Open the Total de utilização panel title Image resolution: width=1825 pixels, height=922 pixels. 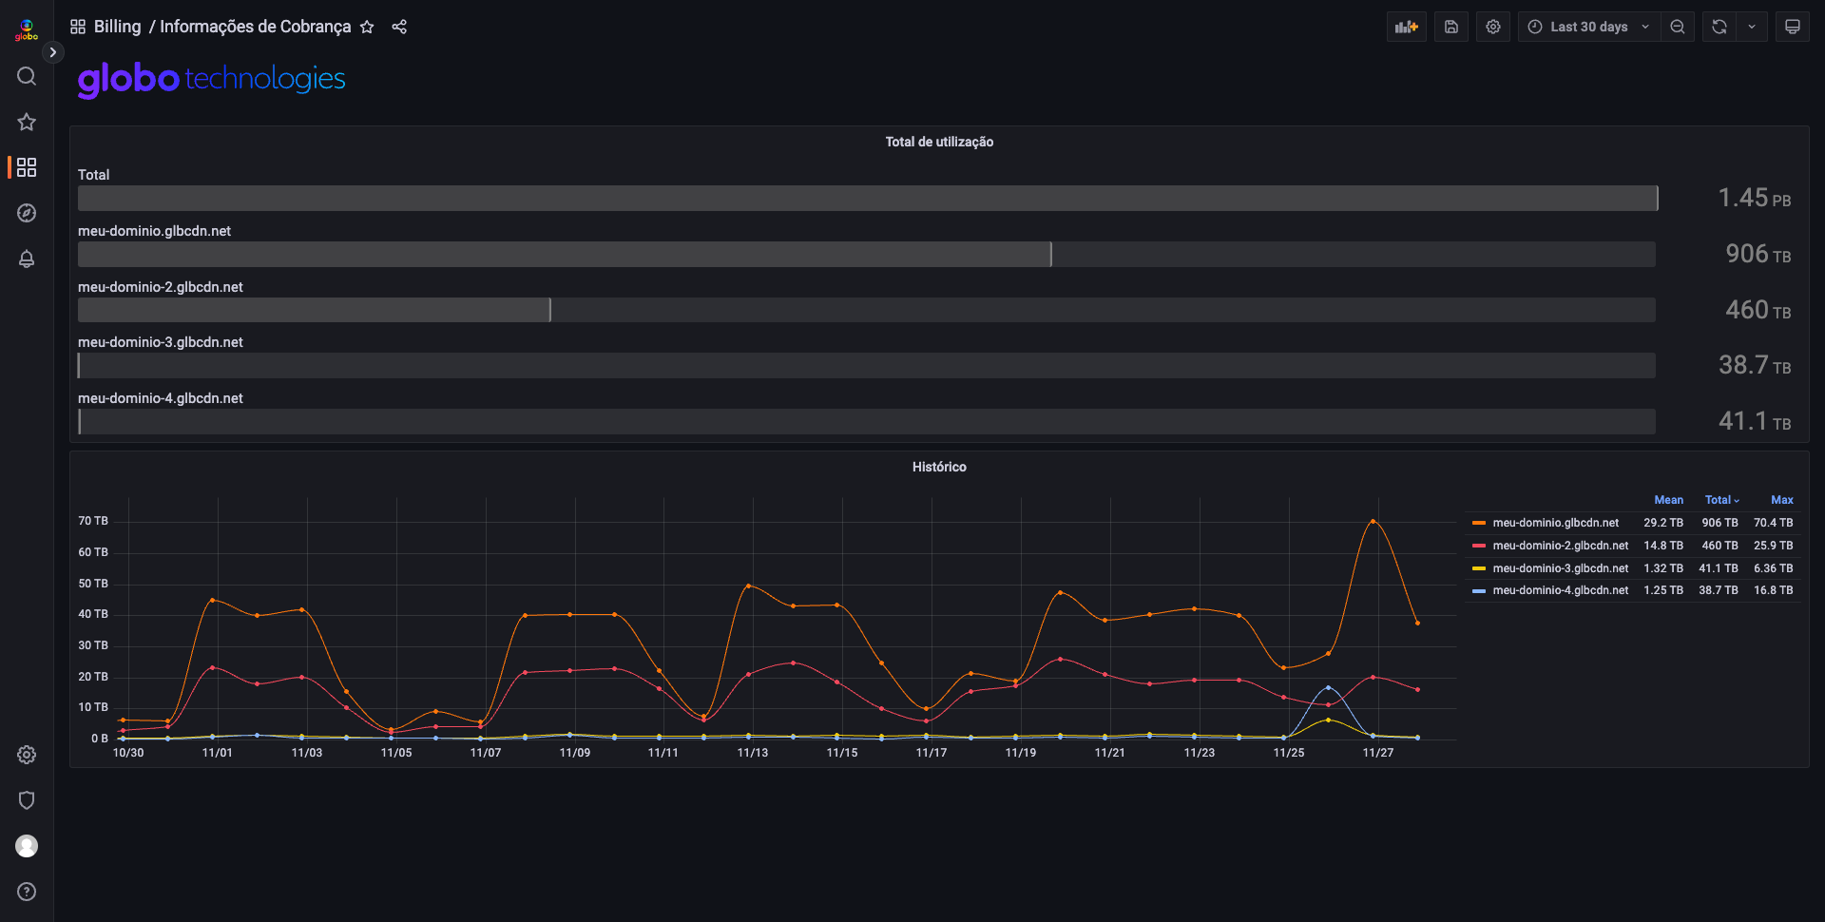click(x=939, y=142)
